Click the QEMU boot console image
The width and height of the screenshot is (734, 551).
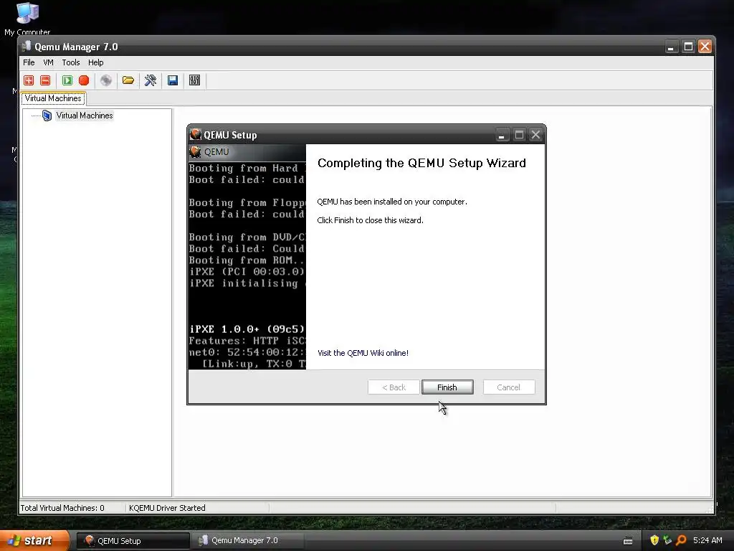tap(247, 257)
